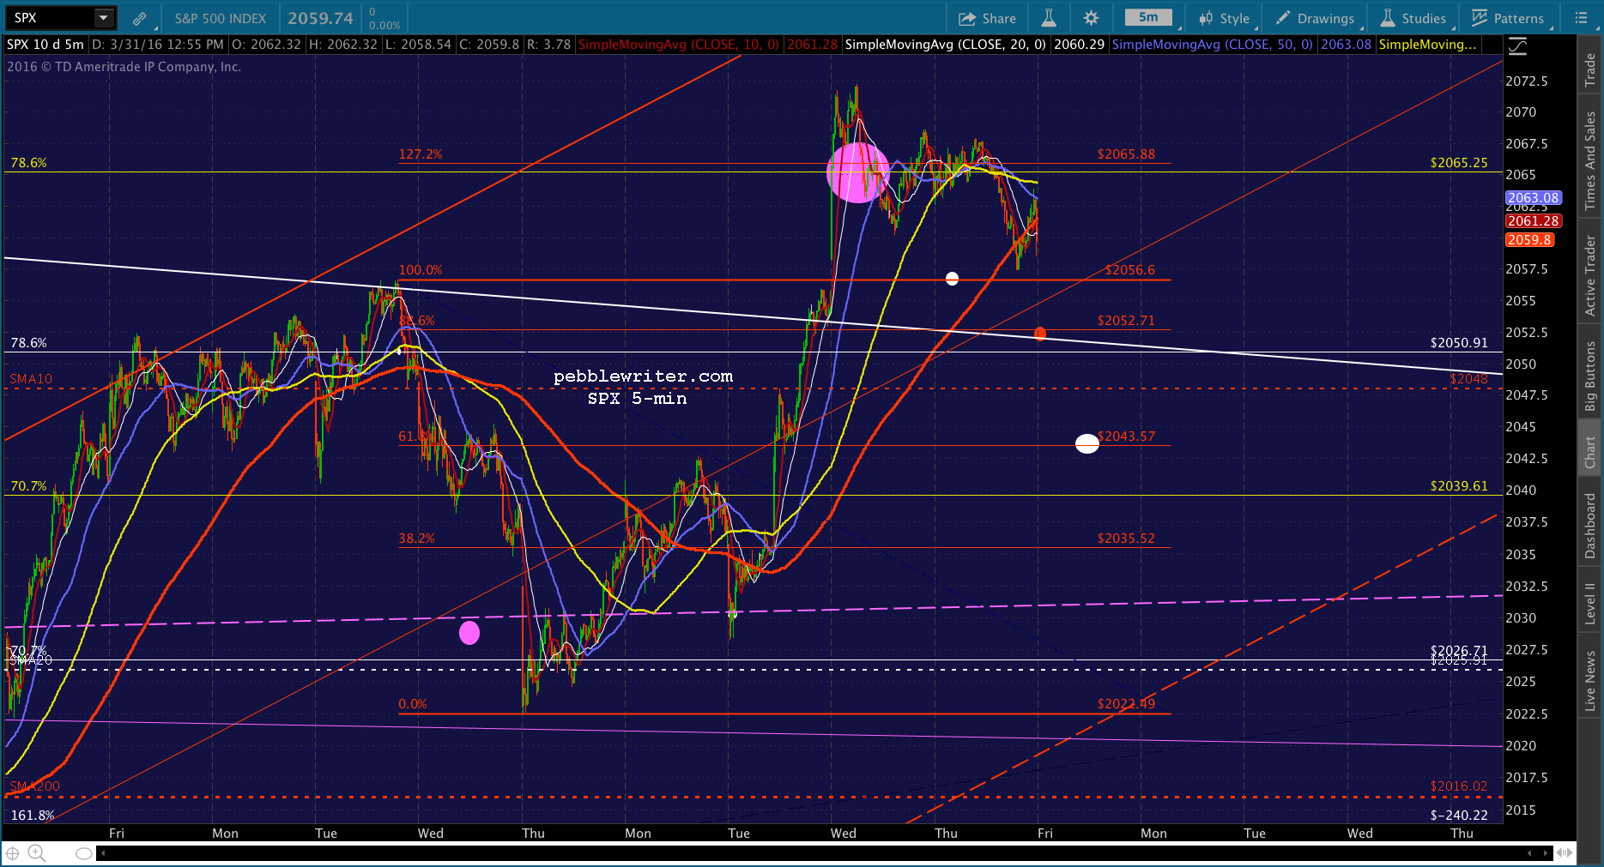Open the Drawings menu
This screenshot has height=867, width=1604.
click(1315, 18)
